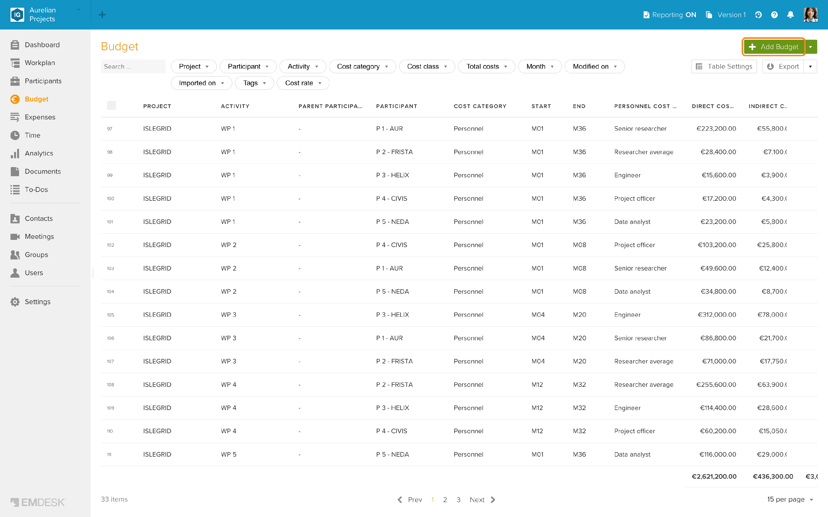Select all rows with header checkbox
828x517 pixels.
point(111,105)
